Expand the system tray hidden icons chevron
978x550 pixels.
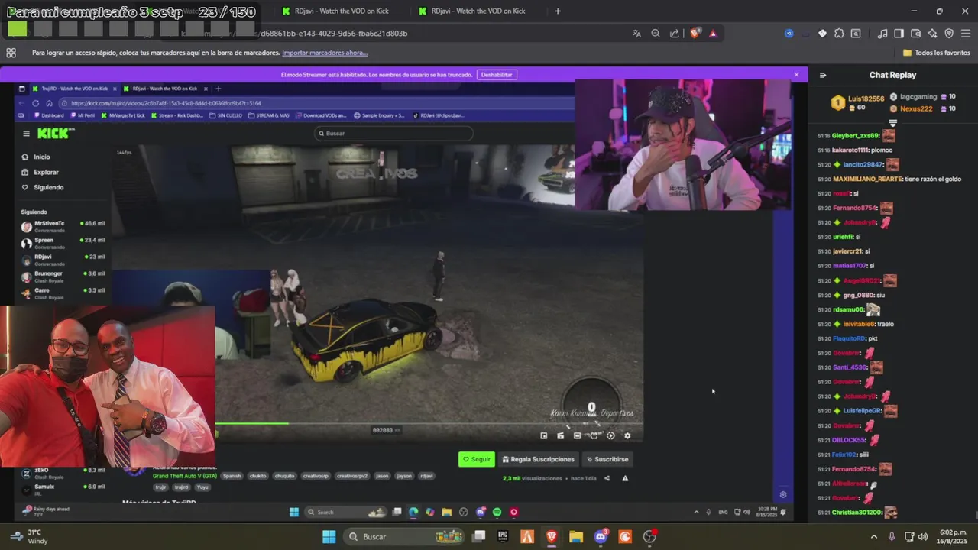pos(874,536)
